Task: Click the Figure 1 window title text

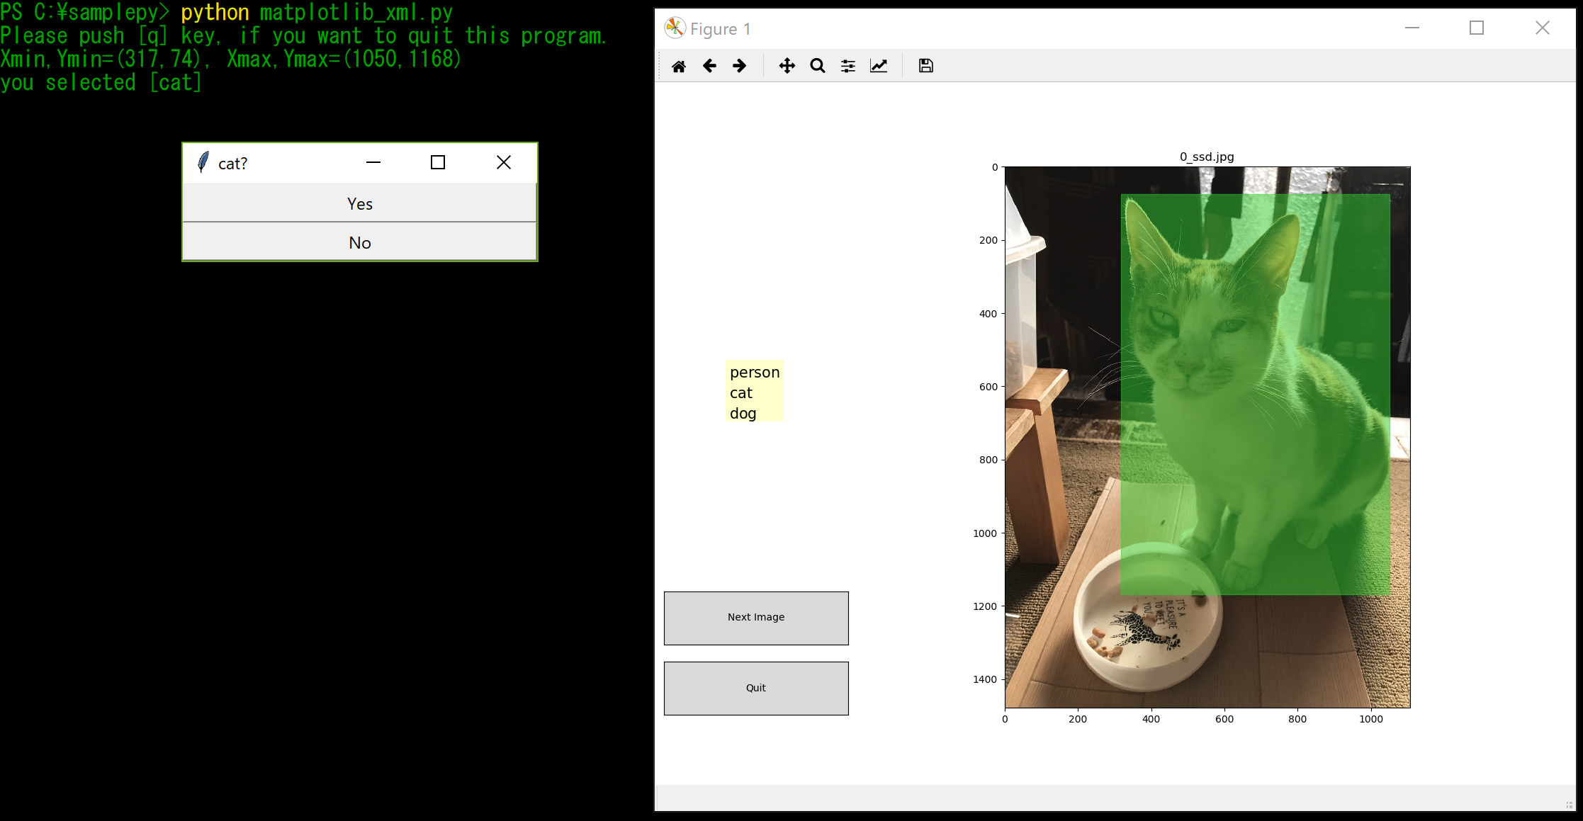Action: [720, 29]
